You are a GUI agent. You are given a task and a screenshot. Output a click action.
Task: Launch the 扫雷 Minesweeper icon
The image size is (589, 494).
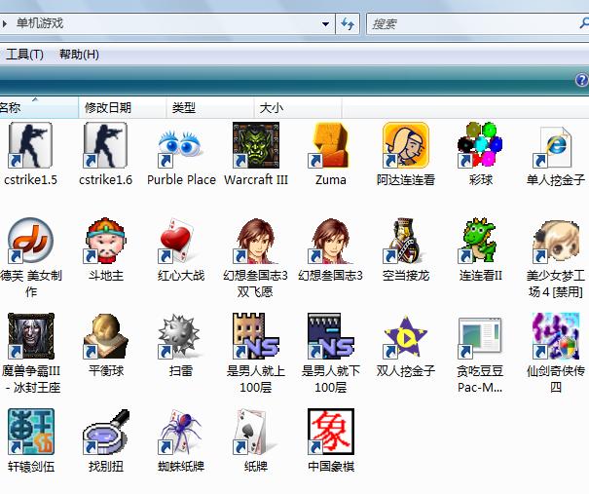[x=181, y=336]
